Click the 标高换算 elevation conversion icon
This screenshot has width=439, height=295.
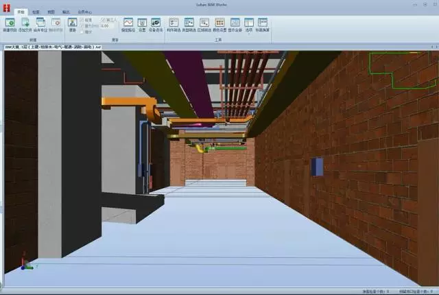263,24
